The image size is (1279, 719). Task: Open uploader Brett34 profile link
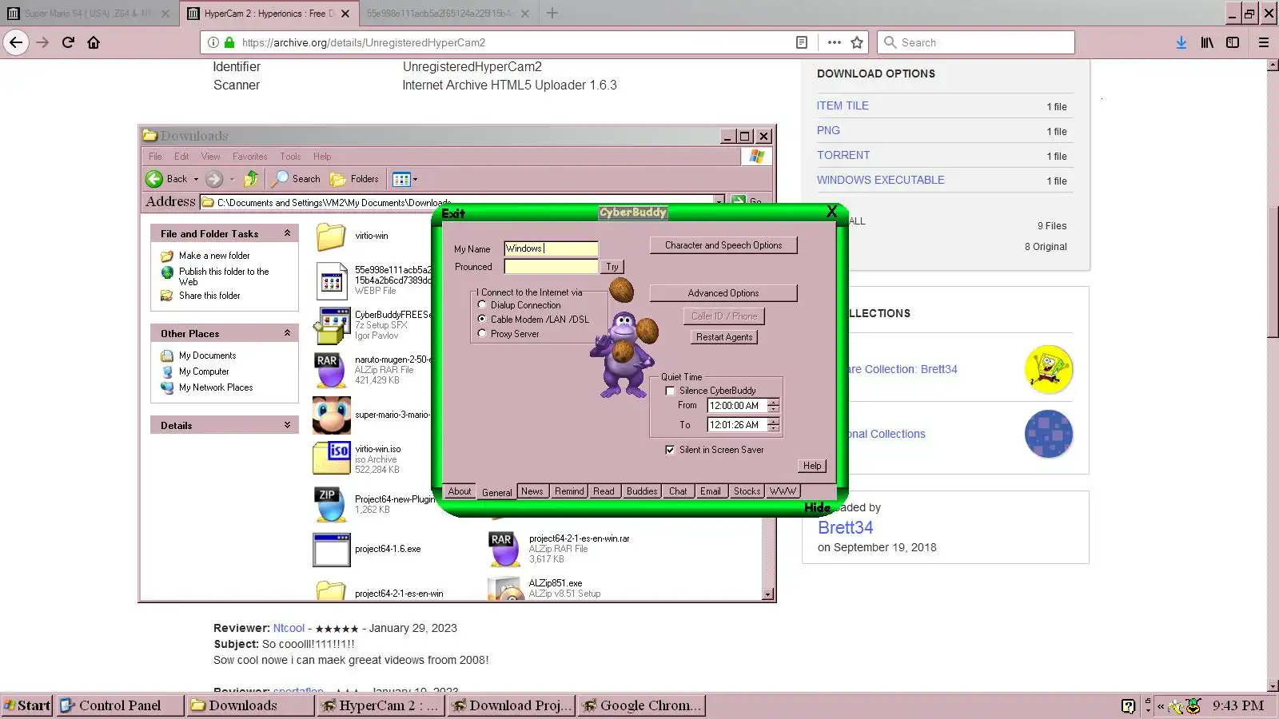[846, 527]
